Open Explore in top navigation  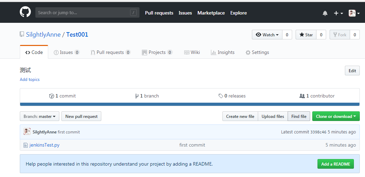(238, 13)
